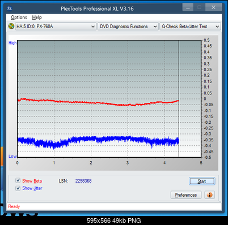Click the -0.5 value on right axis
Screen dimensions: 228x225
[x=207, y=157]
